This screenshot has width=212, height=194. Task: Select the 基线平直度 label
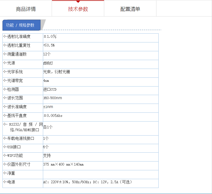tap(17, 115)
